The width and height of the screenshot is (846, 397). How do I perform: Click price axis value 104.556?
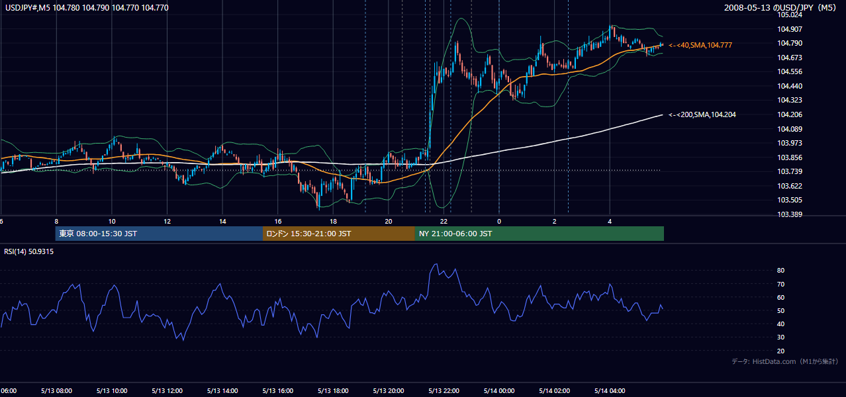[790, 71]
